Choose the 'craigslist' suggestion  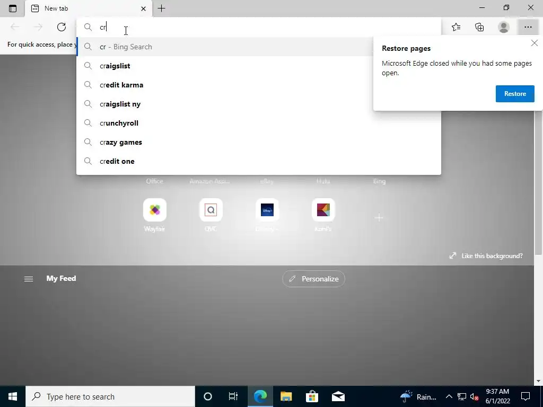click(x=224, y=66)
